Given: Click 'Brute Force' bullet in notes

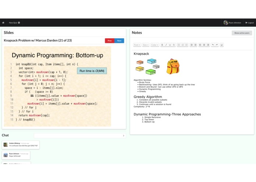Looking at the screenshot, I should [x=144, y=82].
